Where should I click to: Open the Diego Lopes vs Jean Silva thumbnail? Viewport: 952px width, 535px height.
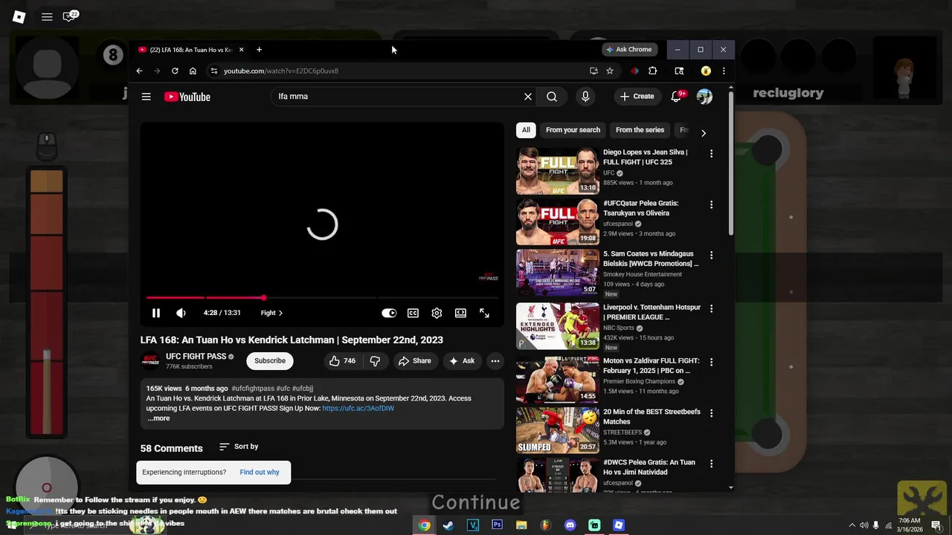[x=557, y=171]
